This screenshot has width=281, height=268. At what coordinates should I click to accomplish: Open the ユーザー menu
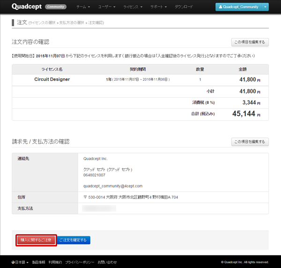click(107, 7)
